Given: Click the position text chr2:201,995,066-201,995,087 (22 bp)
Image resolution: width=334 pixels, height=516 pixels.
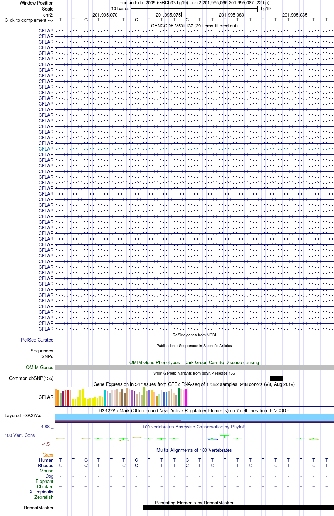Looking at the screenshot, I should 231,2.
